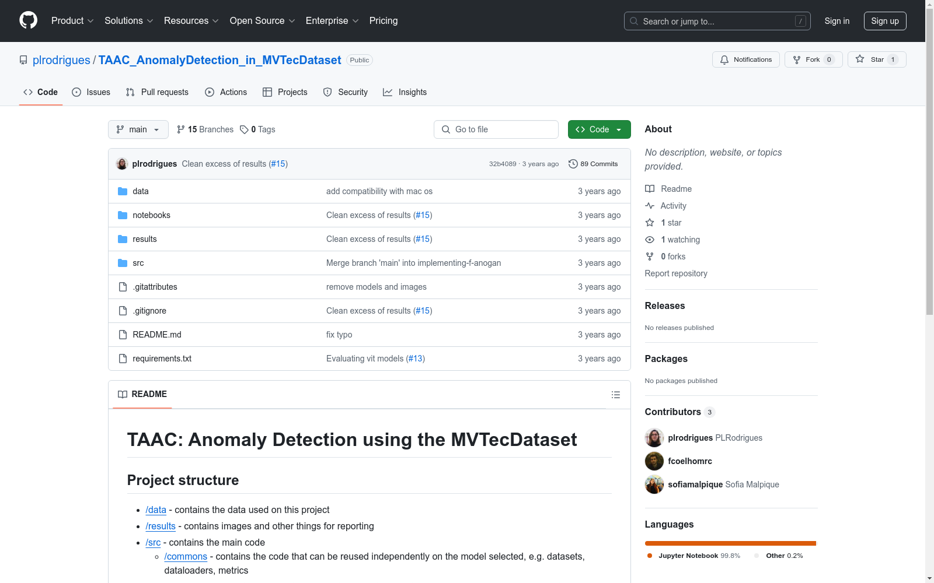Expand the Enterprise menu

(x=332, y=20)
